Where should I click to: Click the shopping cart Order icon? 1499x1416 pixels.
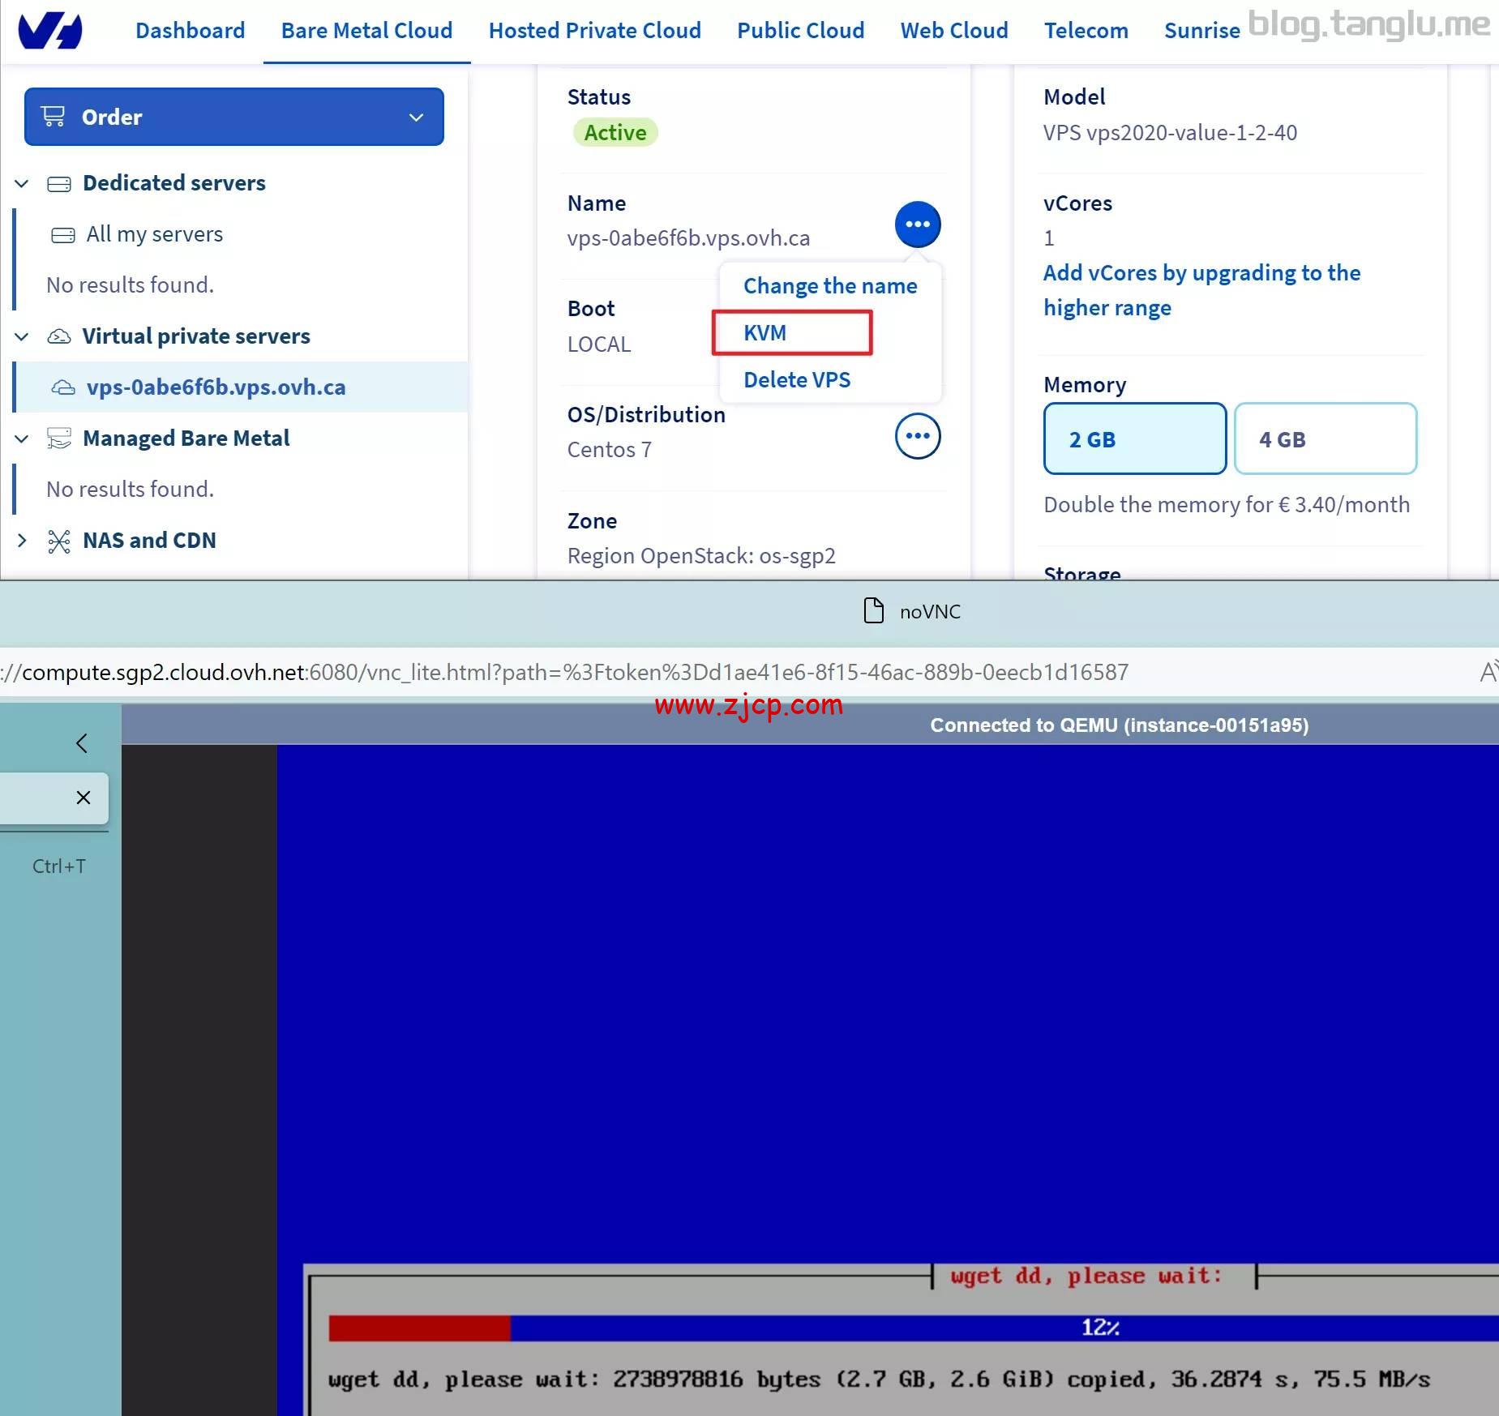(54, 117)
